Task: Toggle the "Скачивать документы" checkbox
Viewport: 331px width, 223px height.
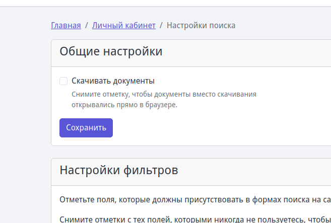Action: coord(63,81)
